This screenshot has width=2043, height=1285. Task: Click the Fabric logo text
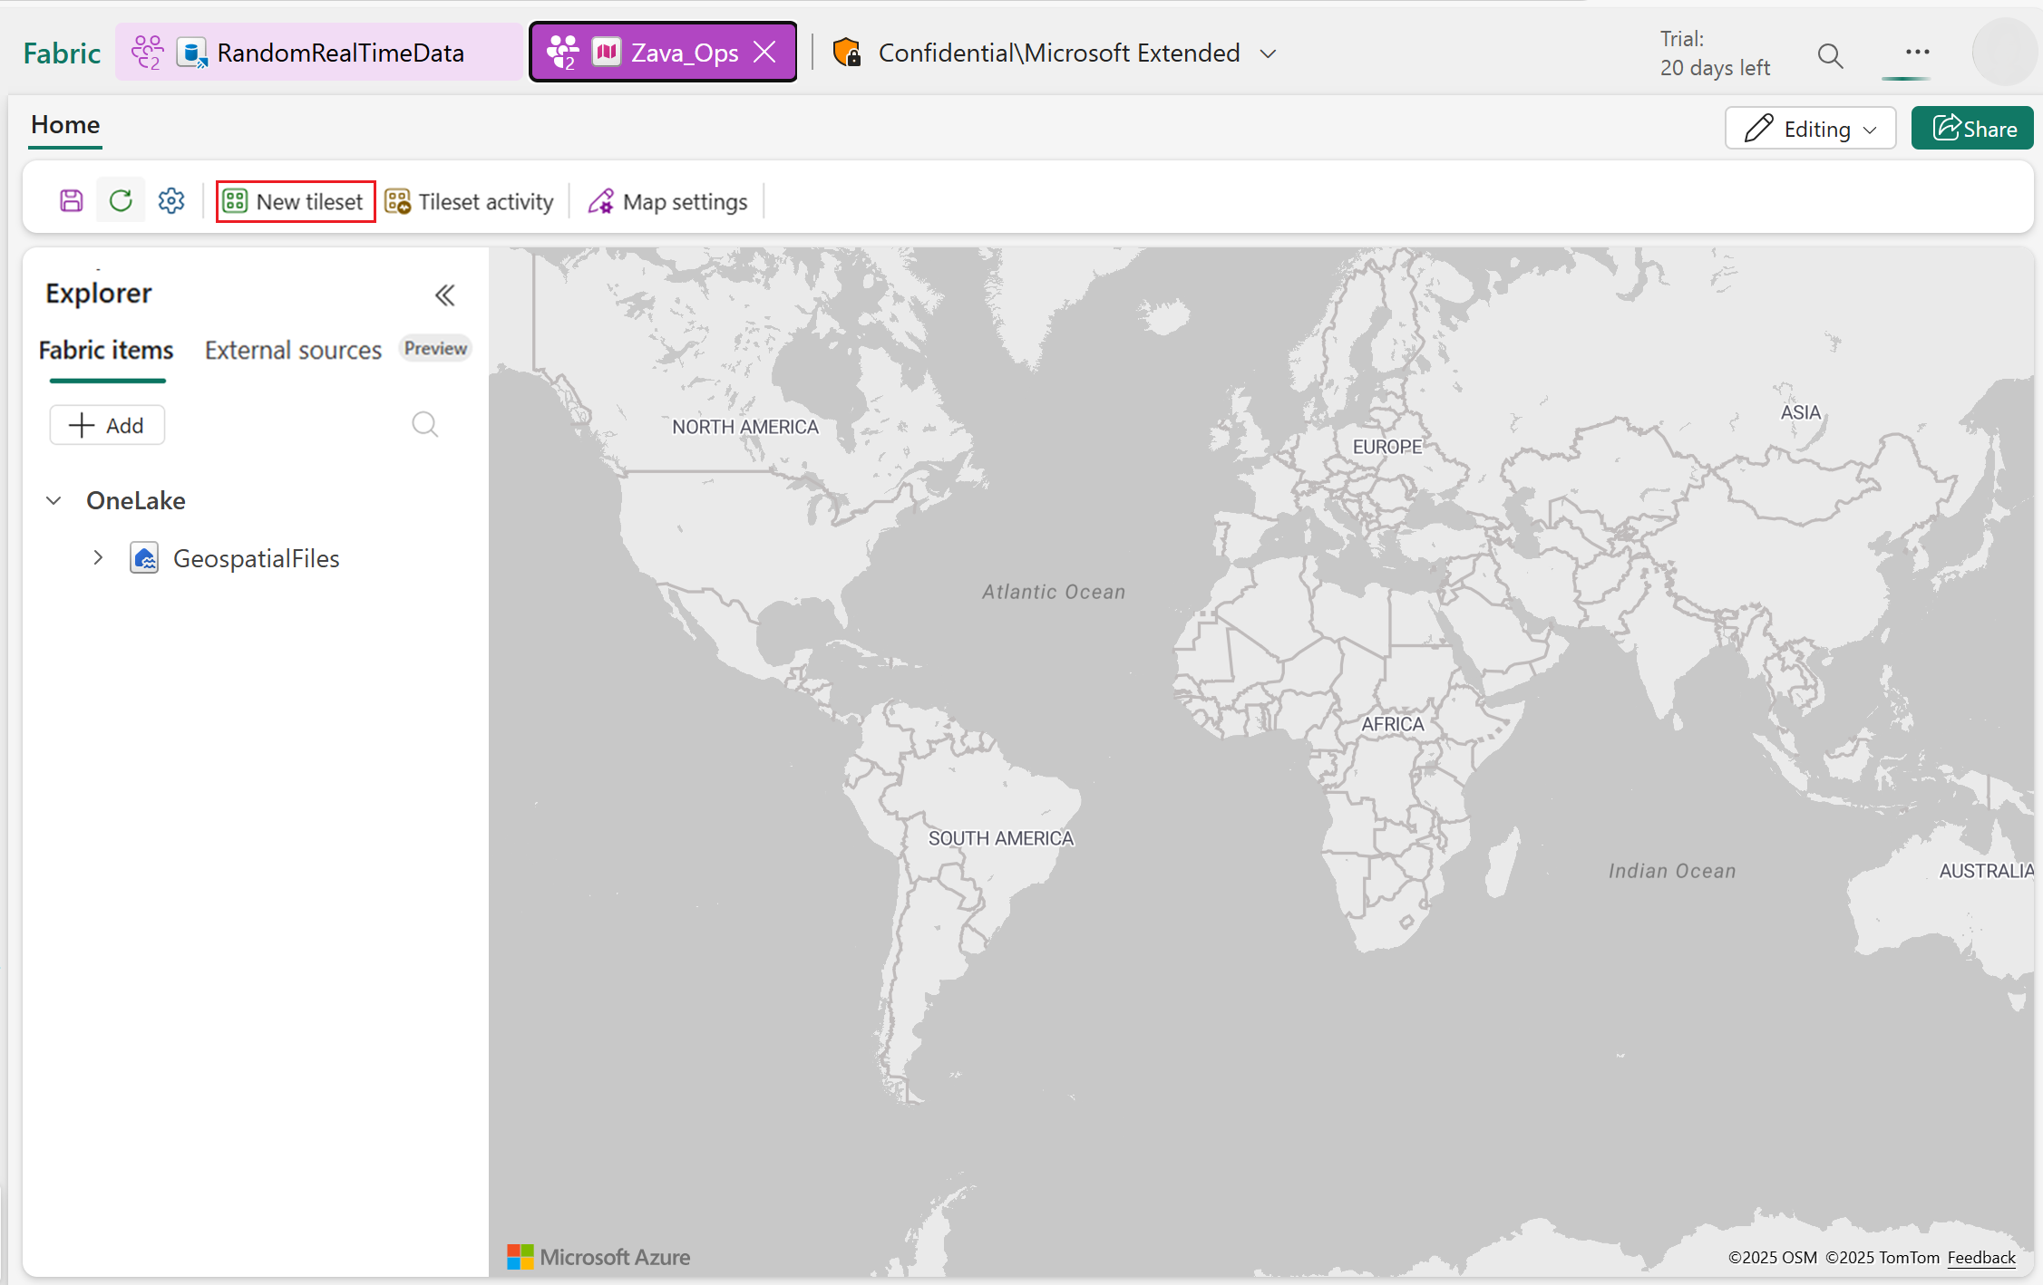pos(62,53)
